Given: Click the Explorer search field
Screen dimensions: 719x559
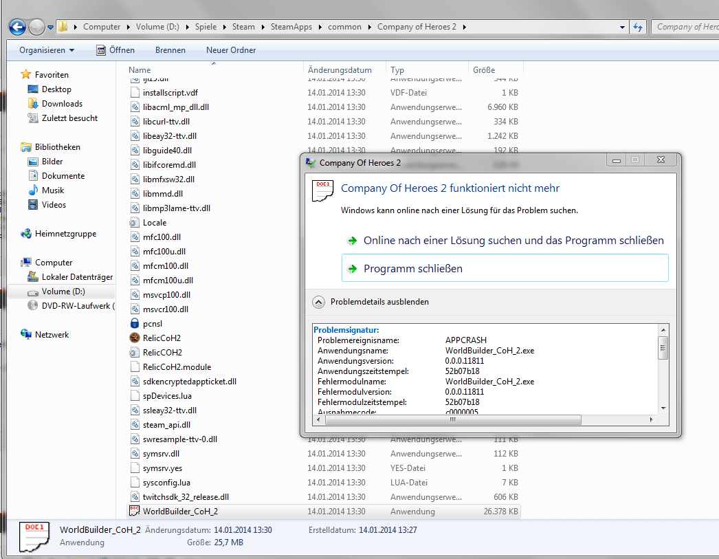Looking at the screenshot, I should [685, 27].
